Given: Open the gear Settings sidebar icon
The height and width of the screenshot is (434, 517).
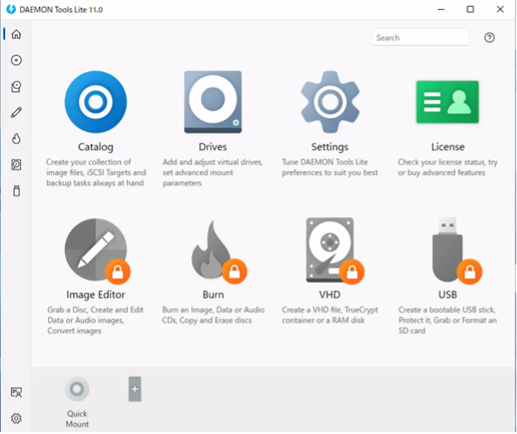Looking at the screenshot, I should point(16,418).
